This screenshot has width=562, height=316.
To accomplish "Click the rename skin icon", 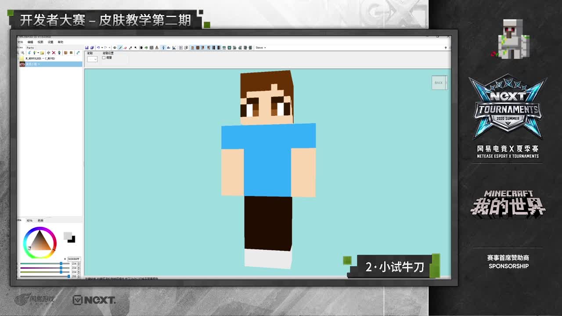I will click(48, 53).
